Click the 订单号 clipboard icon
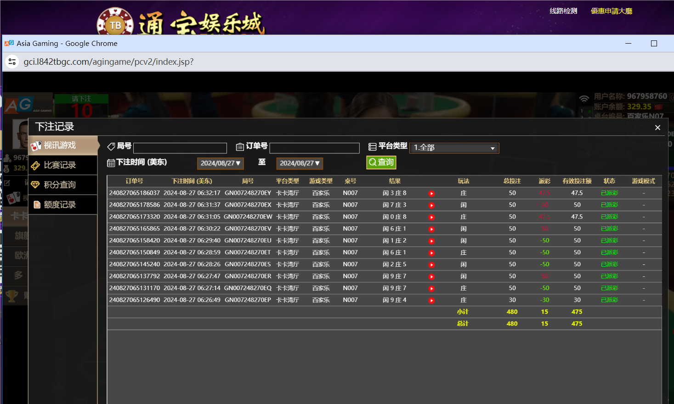The width and height of the screenshot is (674, 404). click(x=239, y=146)
